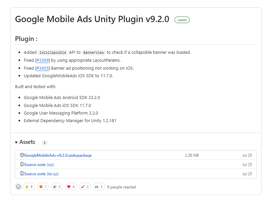The height and width of the screenshot is (197, 280).
Task: Click the release title Google Mobile Ads Unity Plugin v9.2.0
Action: tap(92, 19)
